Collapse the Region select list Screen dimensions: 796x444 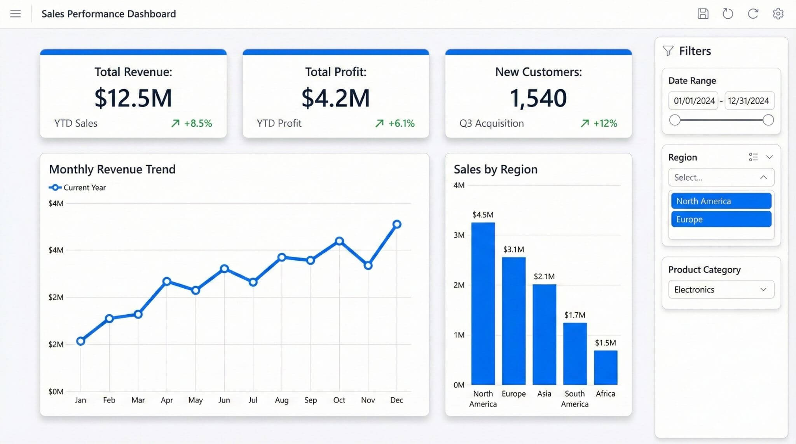[x=764, y=177]
